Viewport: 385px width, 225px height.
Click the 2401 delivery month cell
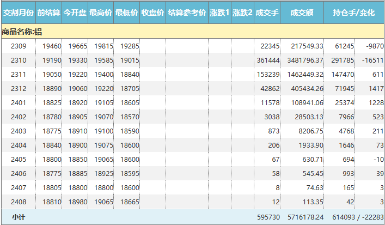pyautogui.click(x=19, y=103)
